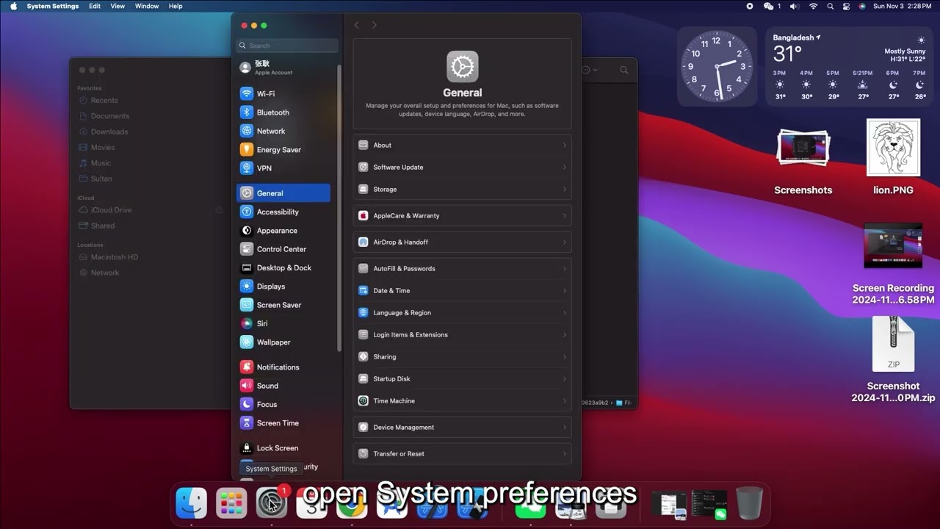Viewport: 940px width, 529px height.
Task: Open AppleCare & Warranty row
Action: point(463,216)
